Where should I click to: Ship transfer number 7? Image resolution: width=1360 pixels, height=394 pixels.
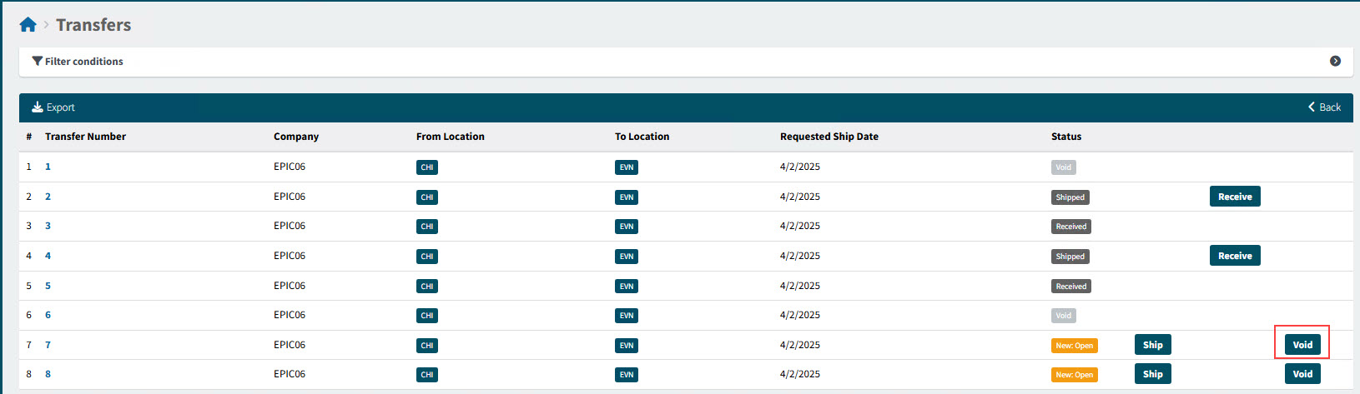1152,345
